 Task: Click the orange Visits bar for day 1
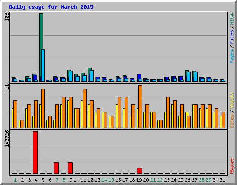pyautogui.click(x=15, y=114)
